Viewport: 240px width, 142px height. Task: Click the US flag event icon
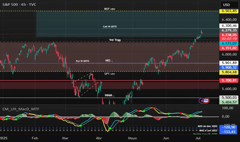point(206,101)
